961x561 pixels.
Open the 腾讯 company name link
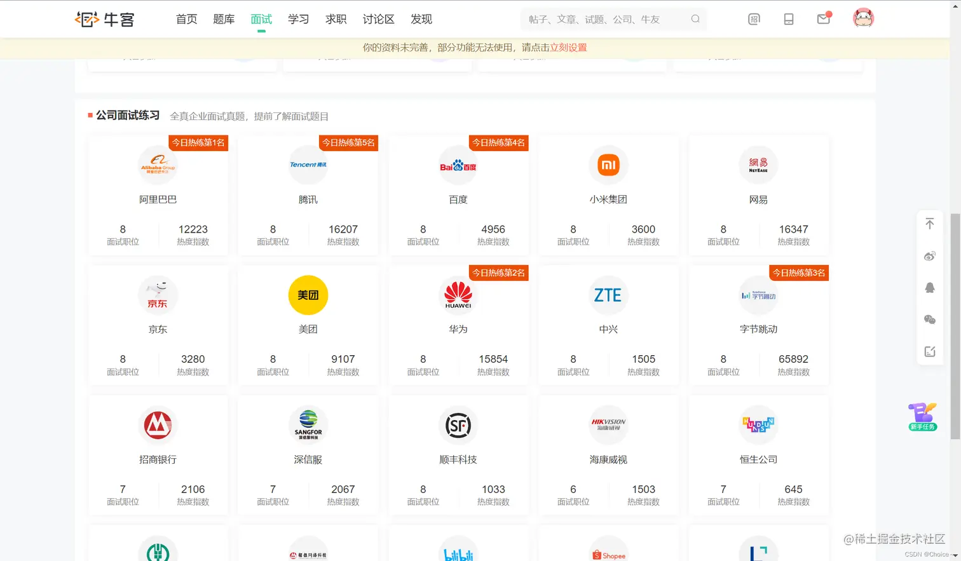tap(308, 199)
